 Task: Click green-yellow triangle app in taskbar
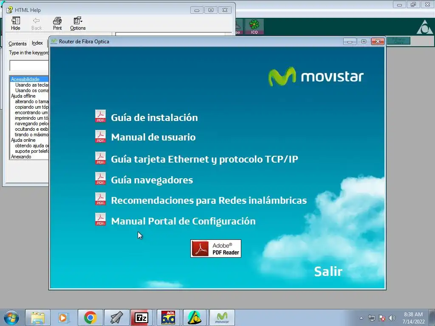pos(195,318)
